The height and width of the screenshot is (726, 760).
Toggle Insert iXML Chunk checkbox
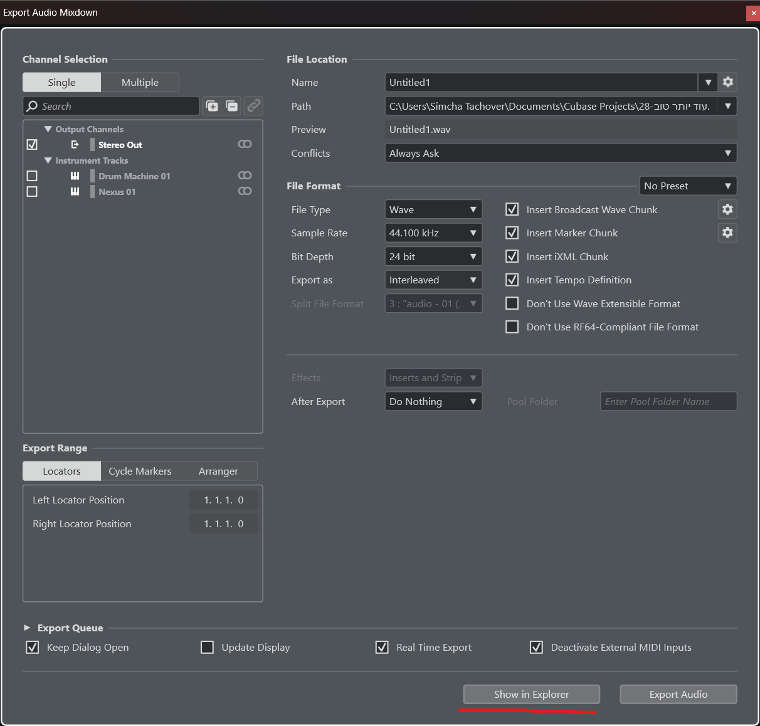(x=512, y=256)
